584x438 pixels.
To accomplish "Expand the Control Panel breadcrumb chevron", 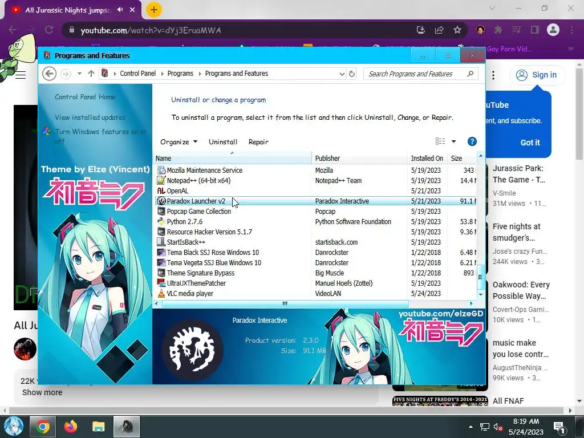I will click(162, 74).
